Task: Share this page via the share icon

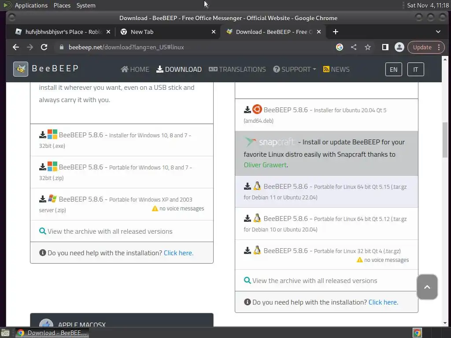Action: click(x=354, y=47)
